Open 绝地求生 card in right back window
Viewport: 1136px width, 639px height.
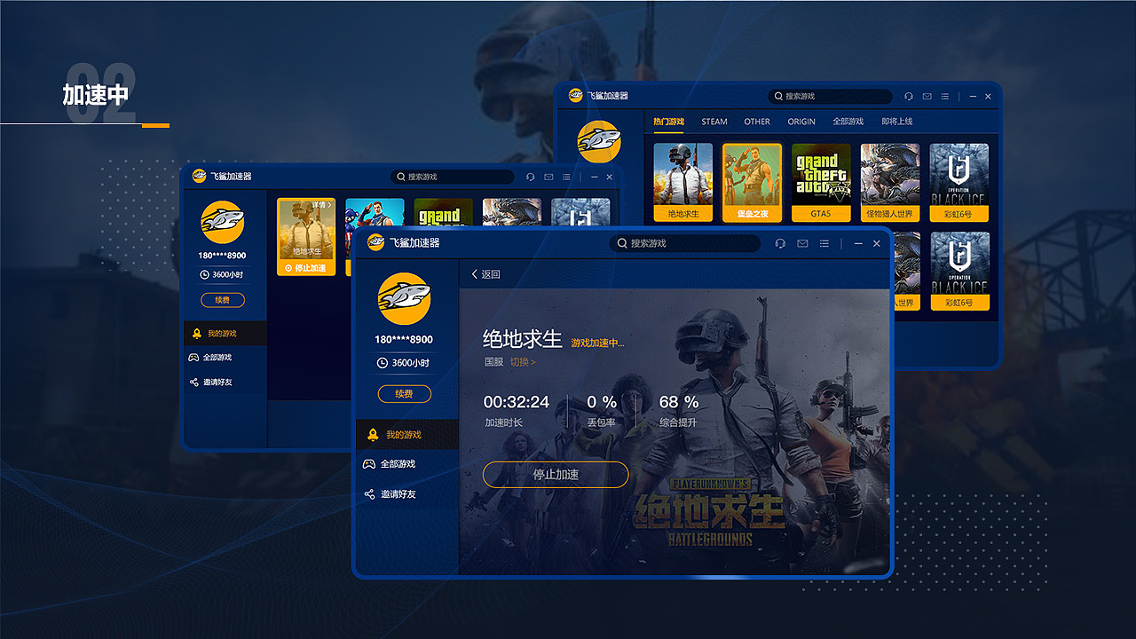683,182
